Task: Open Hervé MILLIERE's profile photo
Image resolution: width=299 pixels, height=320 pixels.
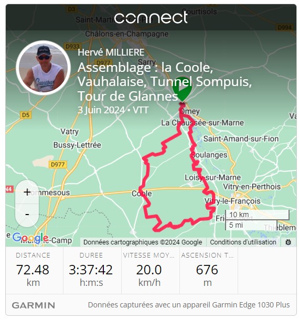Action: (x=43, y=68)
